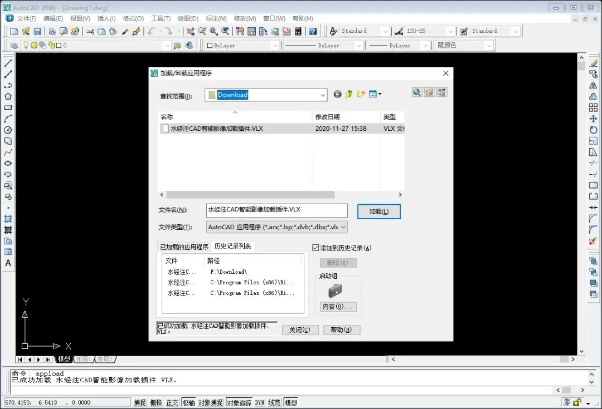This screenshot has height=409, width=602.
Task: Click the Match Properties brush icon
Action: (125, 31)
